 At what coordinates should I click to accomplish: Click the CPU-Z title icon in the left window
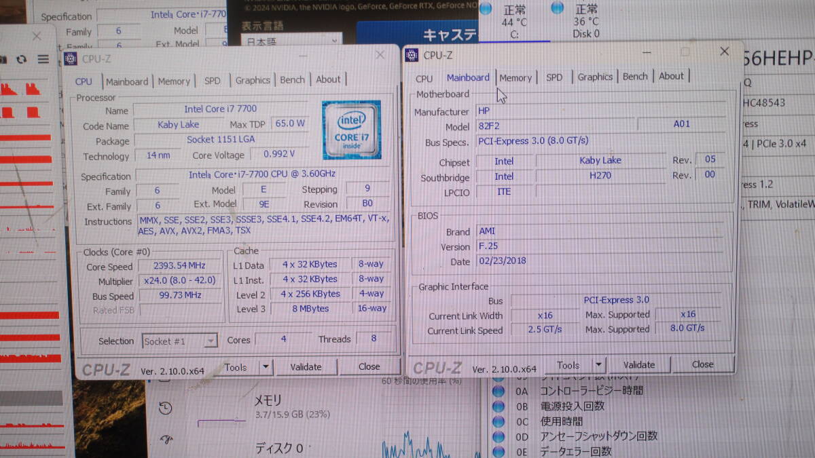tap(71, 59)
